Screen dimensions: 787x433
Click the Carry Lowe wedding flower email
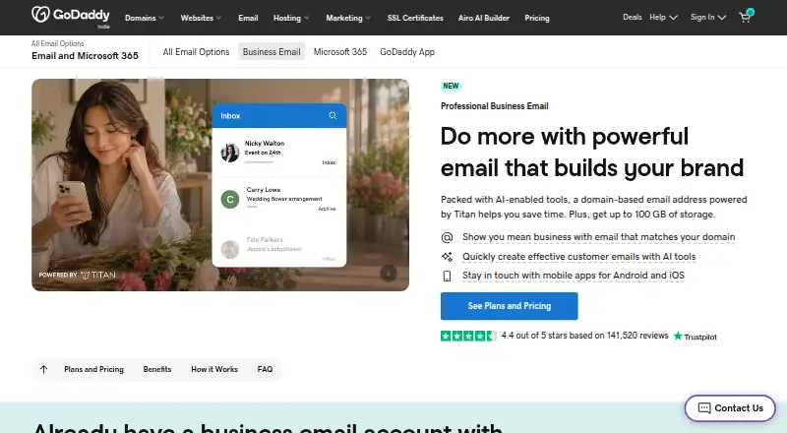coord(279,199)
